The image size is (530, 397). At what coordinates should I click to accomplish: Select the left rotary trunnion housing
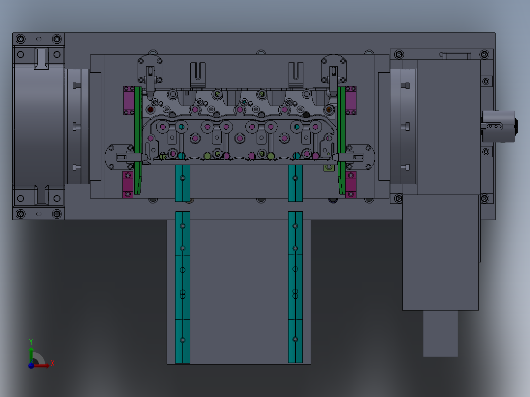click(38, 126)
